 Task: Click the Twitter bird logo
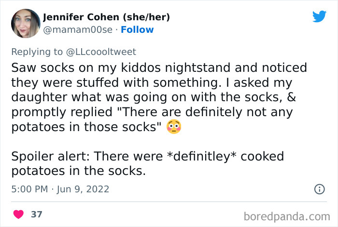(x=319, y=17)
